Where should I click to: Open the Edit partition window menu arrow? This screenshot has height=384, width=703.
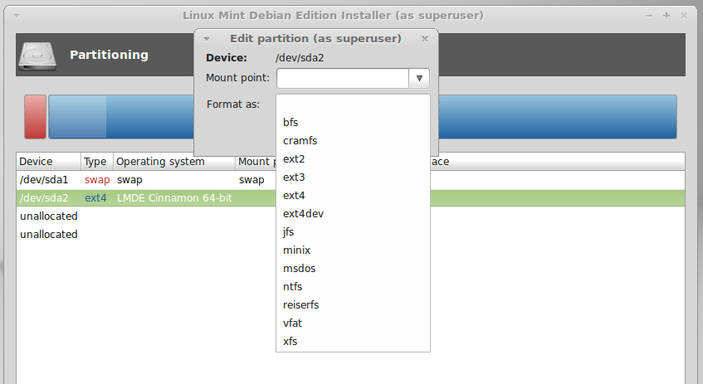[x=207, y=39]
